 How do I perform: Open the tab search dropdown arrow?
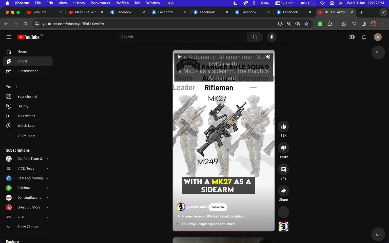coord(383,12)
